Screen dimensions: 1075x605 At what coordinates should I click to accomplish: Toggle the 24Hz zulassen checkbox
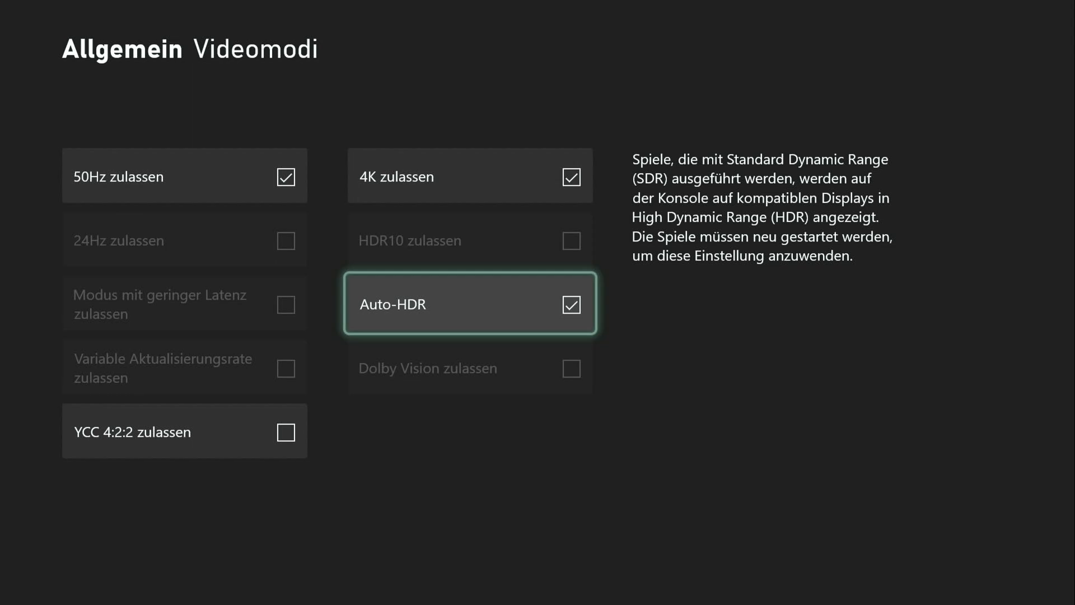coord(286,241)
